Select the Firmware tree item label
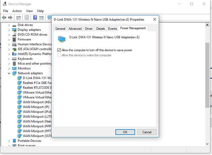212x155 pixels. [x=24, y=39]
